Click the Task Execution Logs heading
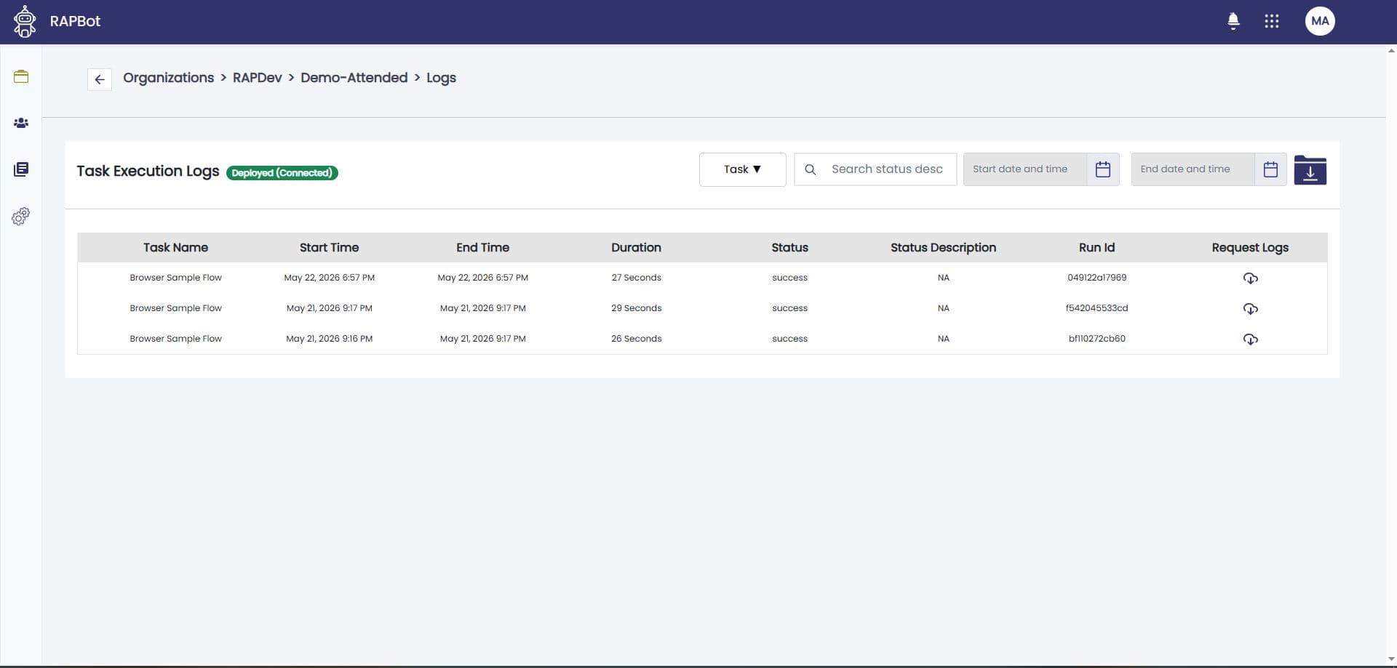 click(x=148, y=171)
